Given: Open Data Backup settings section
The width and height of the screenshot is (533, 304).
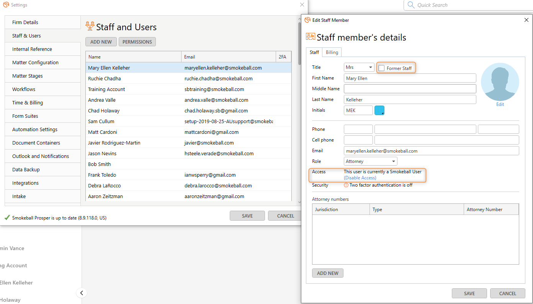Looking at the screenshot, I should click(x=43, y=169).
